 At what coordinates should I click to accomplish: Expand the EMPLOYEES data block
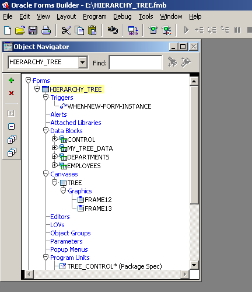coord(55,165)
